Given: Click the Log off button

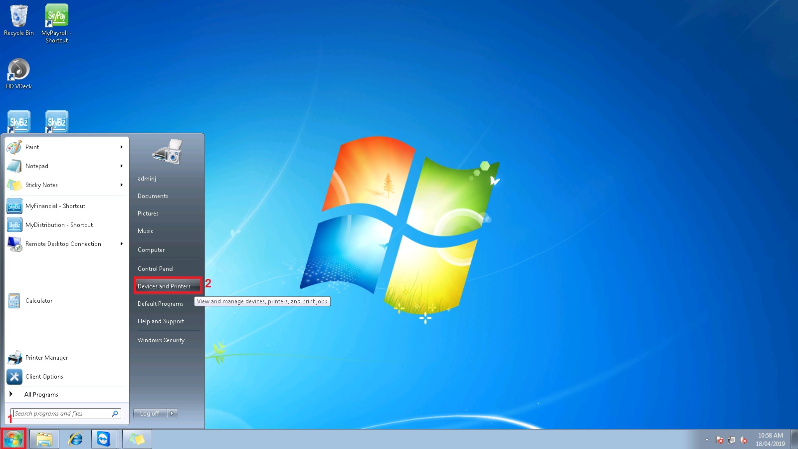Looking at the screenshot, I should pyautogui.click(x=150, y=414).
